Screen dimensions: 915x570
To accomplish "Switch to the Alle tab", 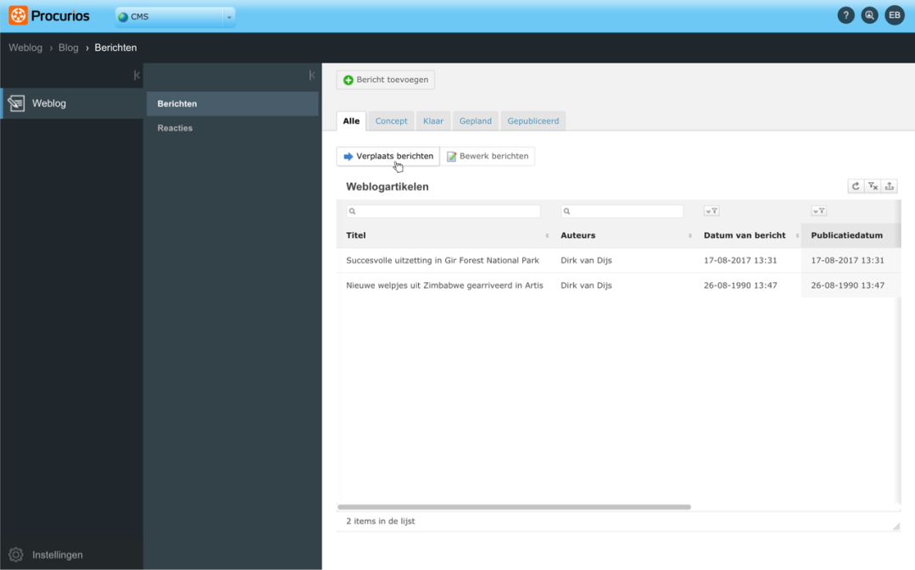I will pos(351,121).
